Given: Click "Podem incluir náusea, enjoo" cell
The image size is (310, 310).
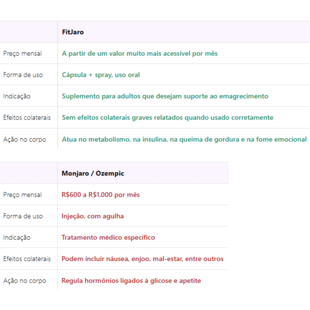Looking at the screenshot, I should (142, 259).
